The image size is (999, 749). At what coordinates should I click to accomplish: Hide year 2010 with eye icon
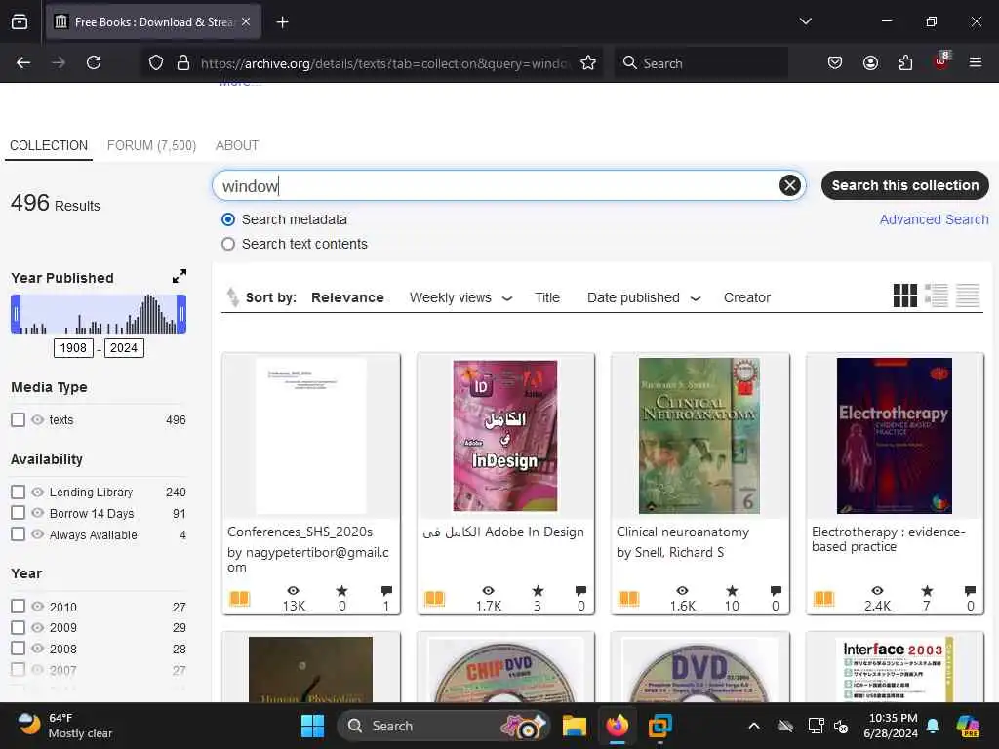coord(38,607)
